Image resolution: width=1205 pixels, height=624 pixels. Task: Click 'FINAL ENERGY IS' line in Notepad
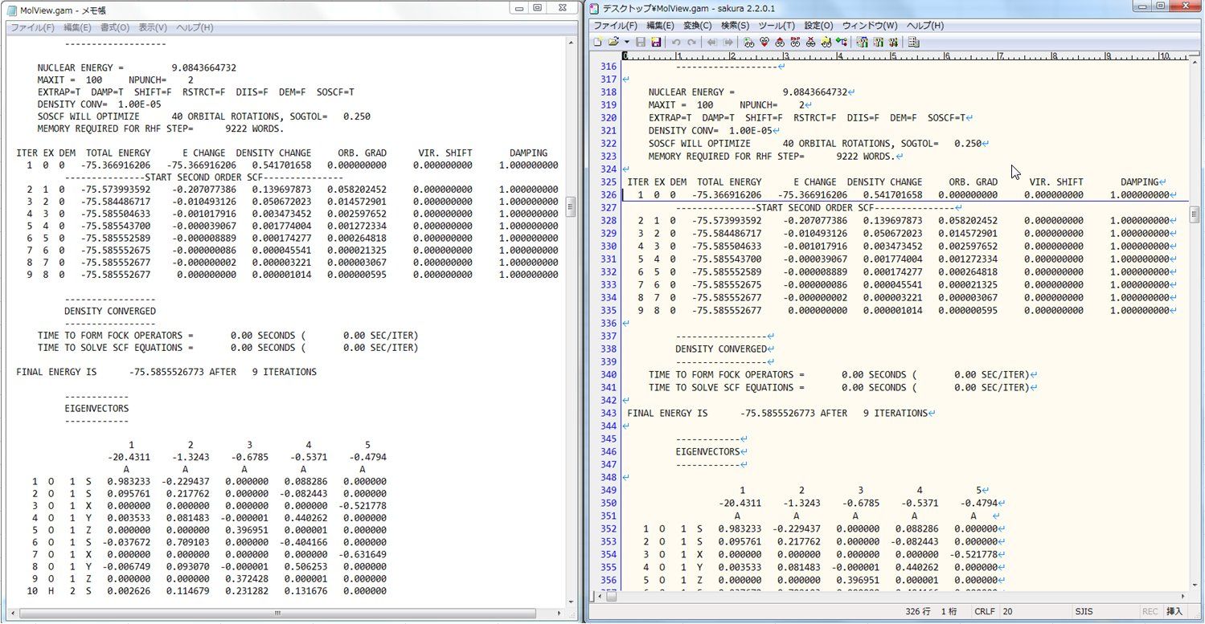tap(166, 373)
